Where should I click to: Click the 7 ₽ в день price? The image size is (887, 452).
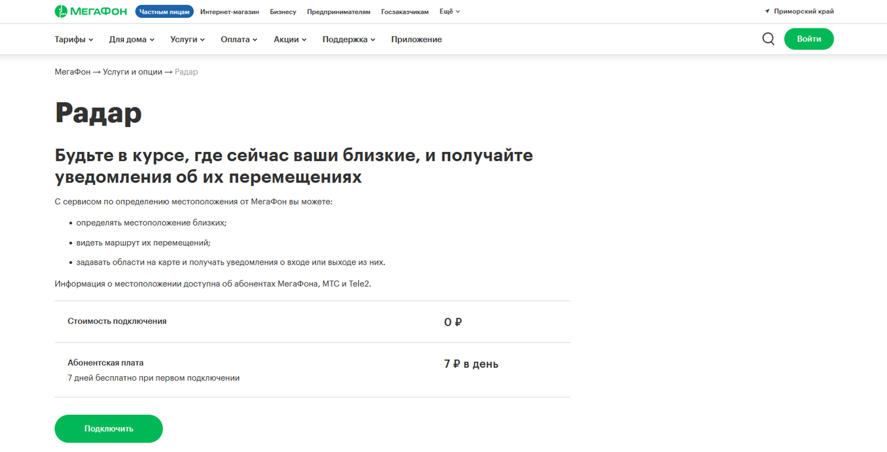click(471, 364)
